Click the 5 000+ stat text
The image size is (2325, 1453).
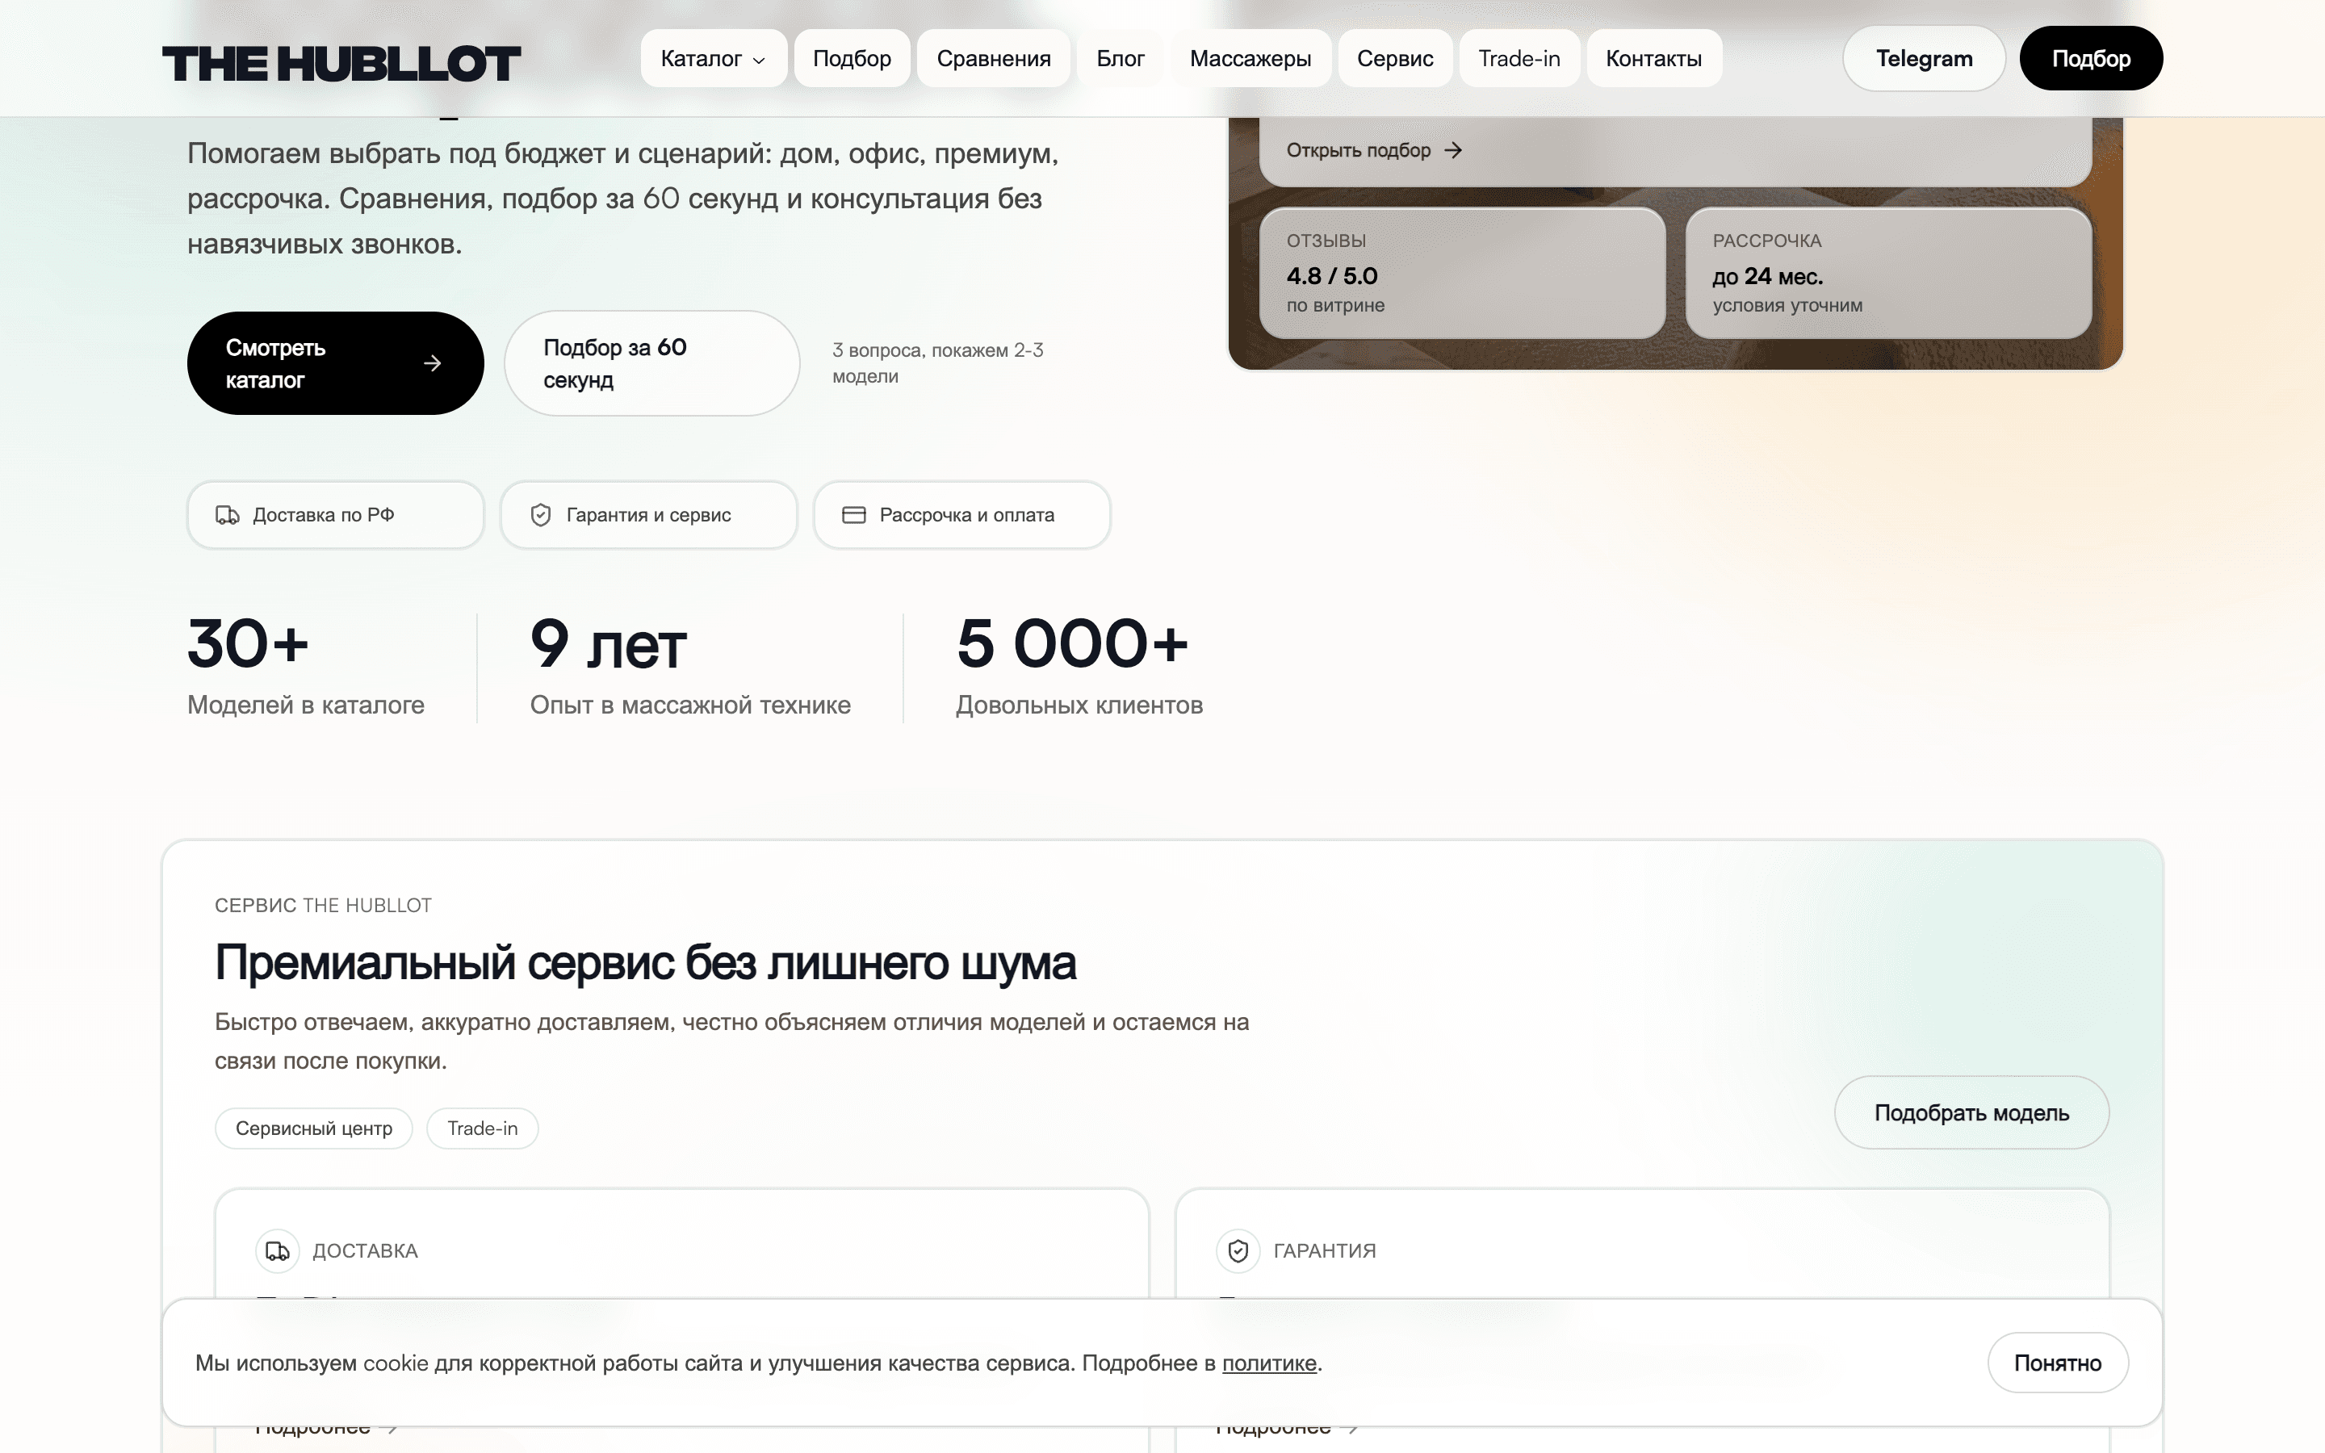pyautogui.click(x=1072, y=643)
